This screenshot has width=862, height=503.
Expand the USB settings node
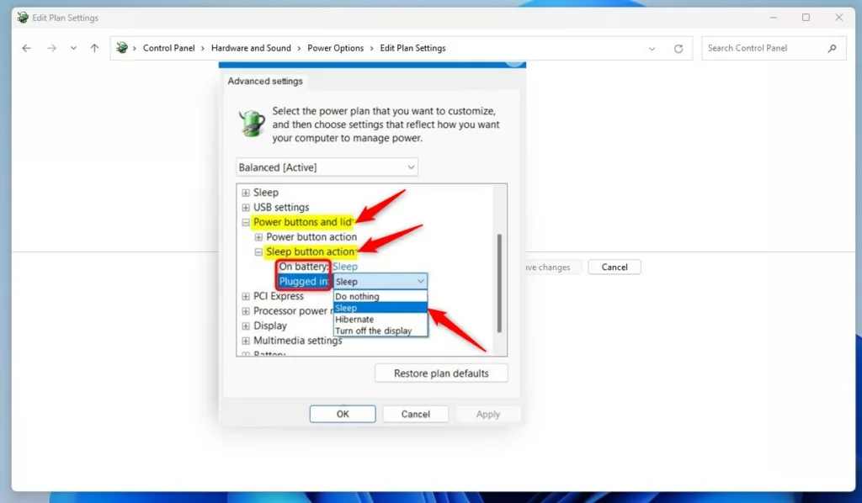click(246, 208)
